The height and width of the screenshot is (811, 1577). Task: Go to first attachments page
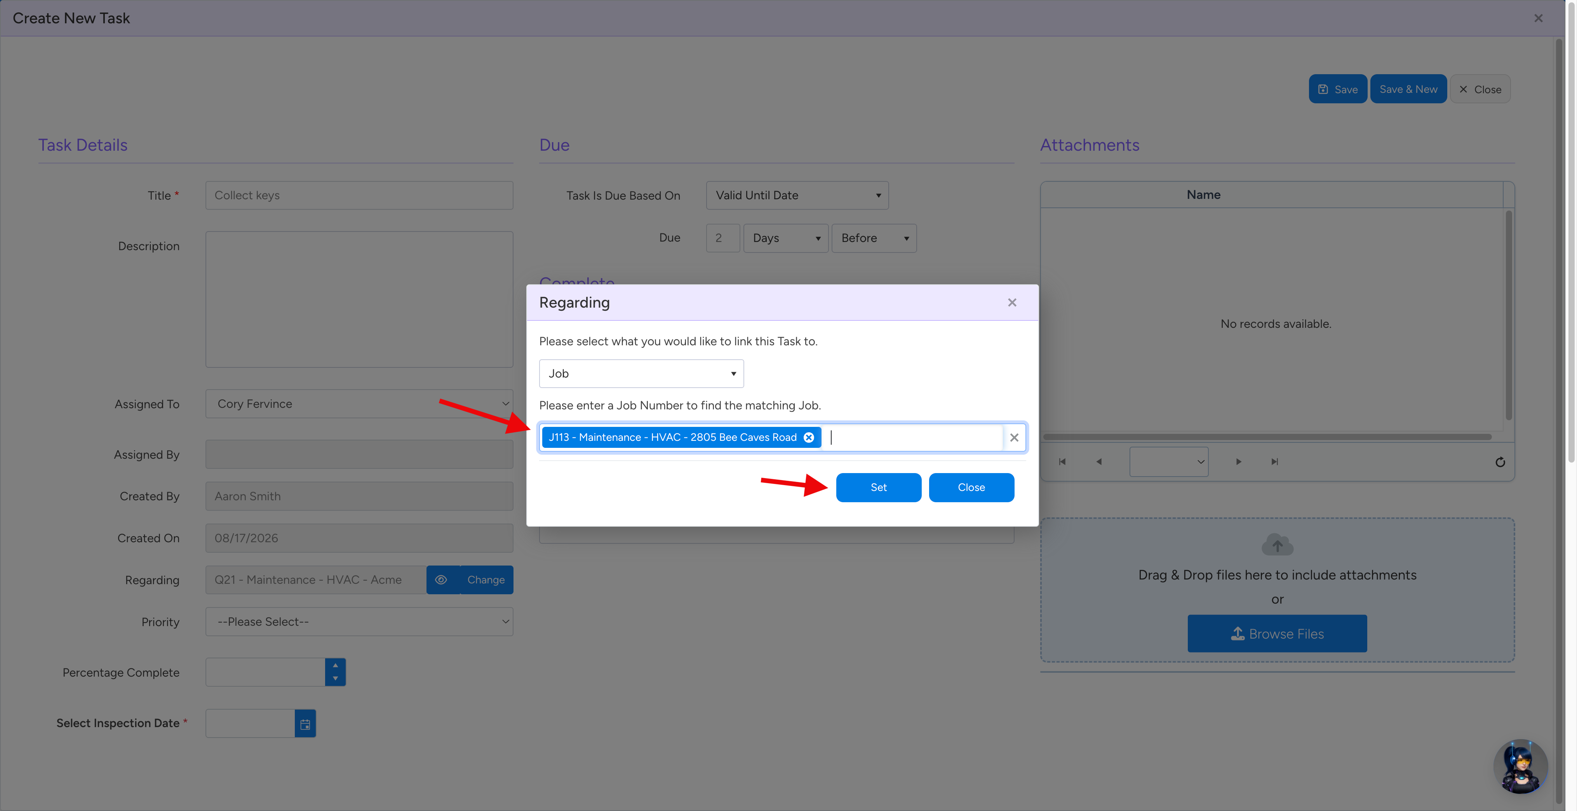[x=1062, y=462]
